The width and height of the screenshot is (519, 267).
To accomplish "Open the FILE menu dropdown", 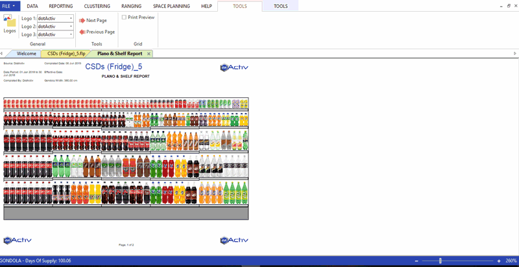I will [x=10, y=6].
